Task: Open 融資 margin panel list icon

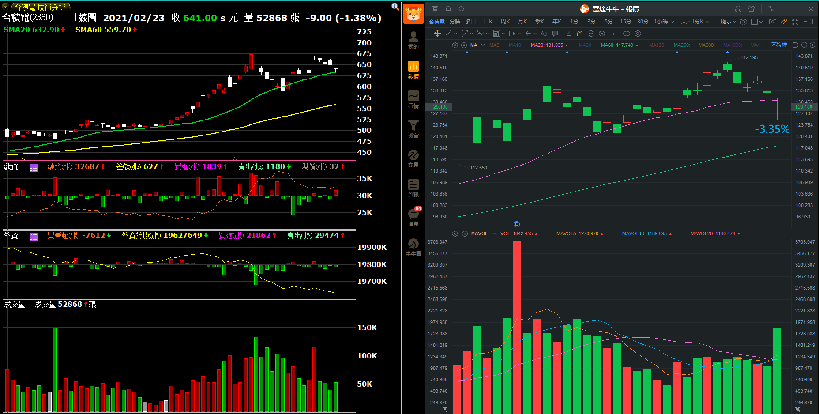Action: [x=34, y=167]
